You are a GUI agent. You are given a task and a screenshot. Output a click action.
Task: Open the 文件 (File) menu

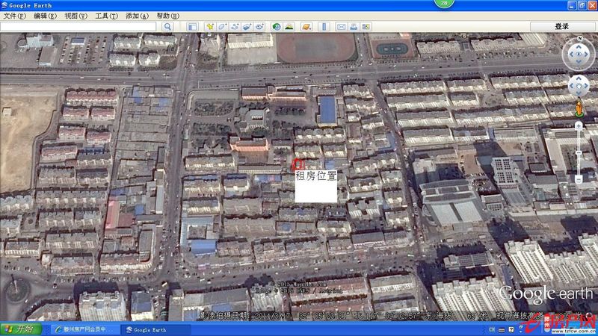[x=14, y=16]
